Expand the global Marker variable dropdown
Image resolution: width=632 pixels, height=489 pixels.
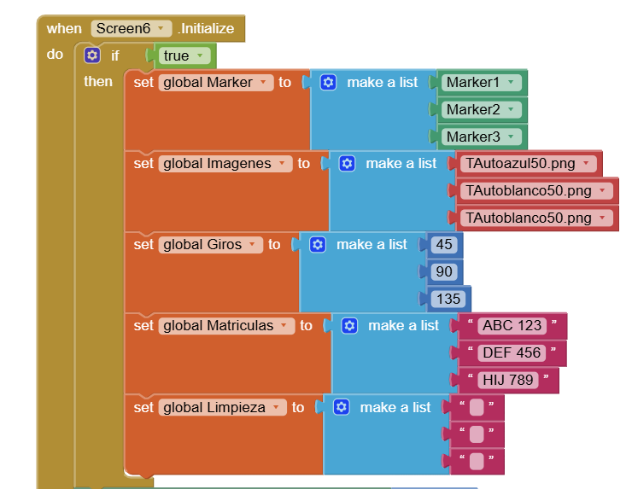[216, 83]
